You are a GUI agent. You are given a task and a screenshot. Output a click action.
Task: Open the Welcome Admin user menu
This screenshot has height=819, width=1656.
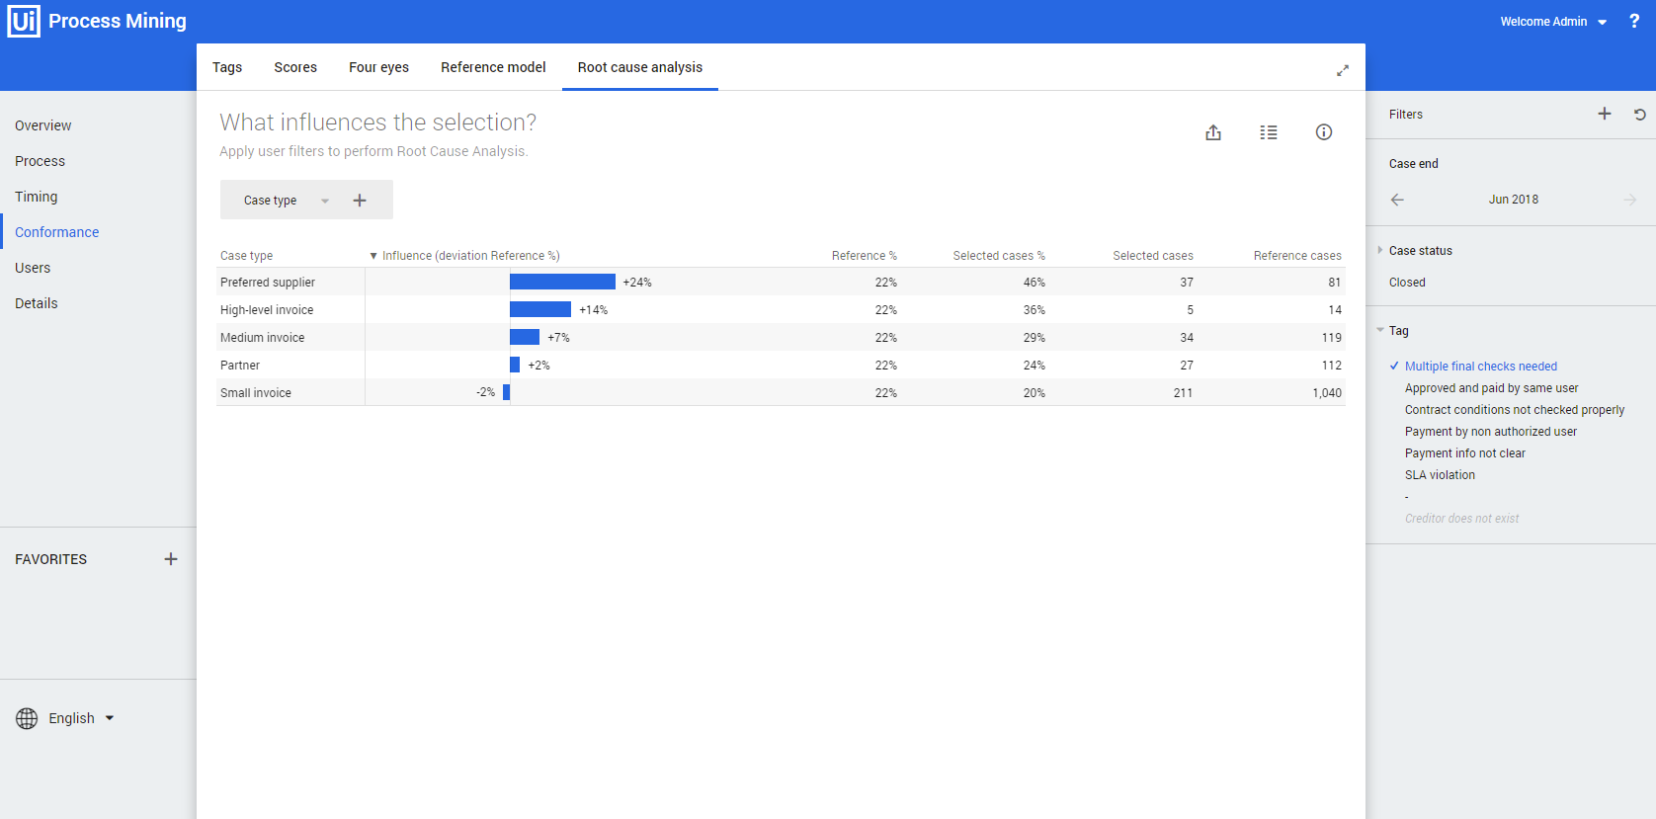pyautogui.click(x=1552, y=22)
